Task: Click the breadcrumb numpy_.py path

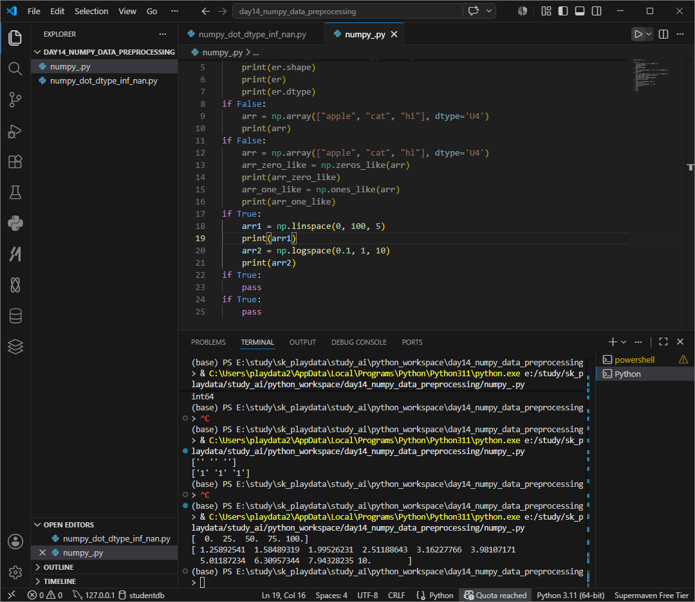Action: click(222, 52)
